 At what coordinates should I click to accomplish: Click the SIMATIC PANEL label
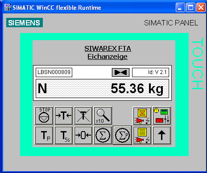point(171,23)
